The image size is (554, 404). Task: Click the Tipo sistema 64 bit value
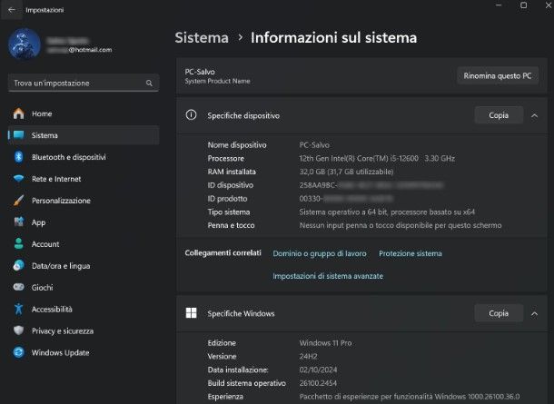click(x=387, y=212)
